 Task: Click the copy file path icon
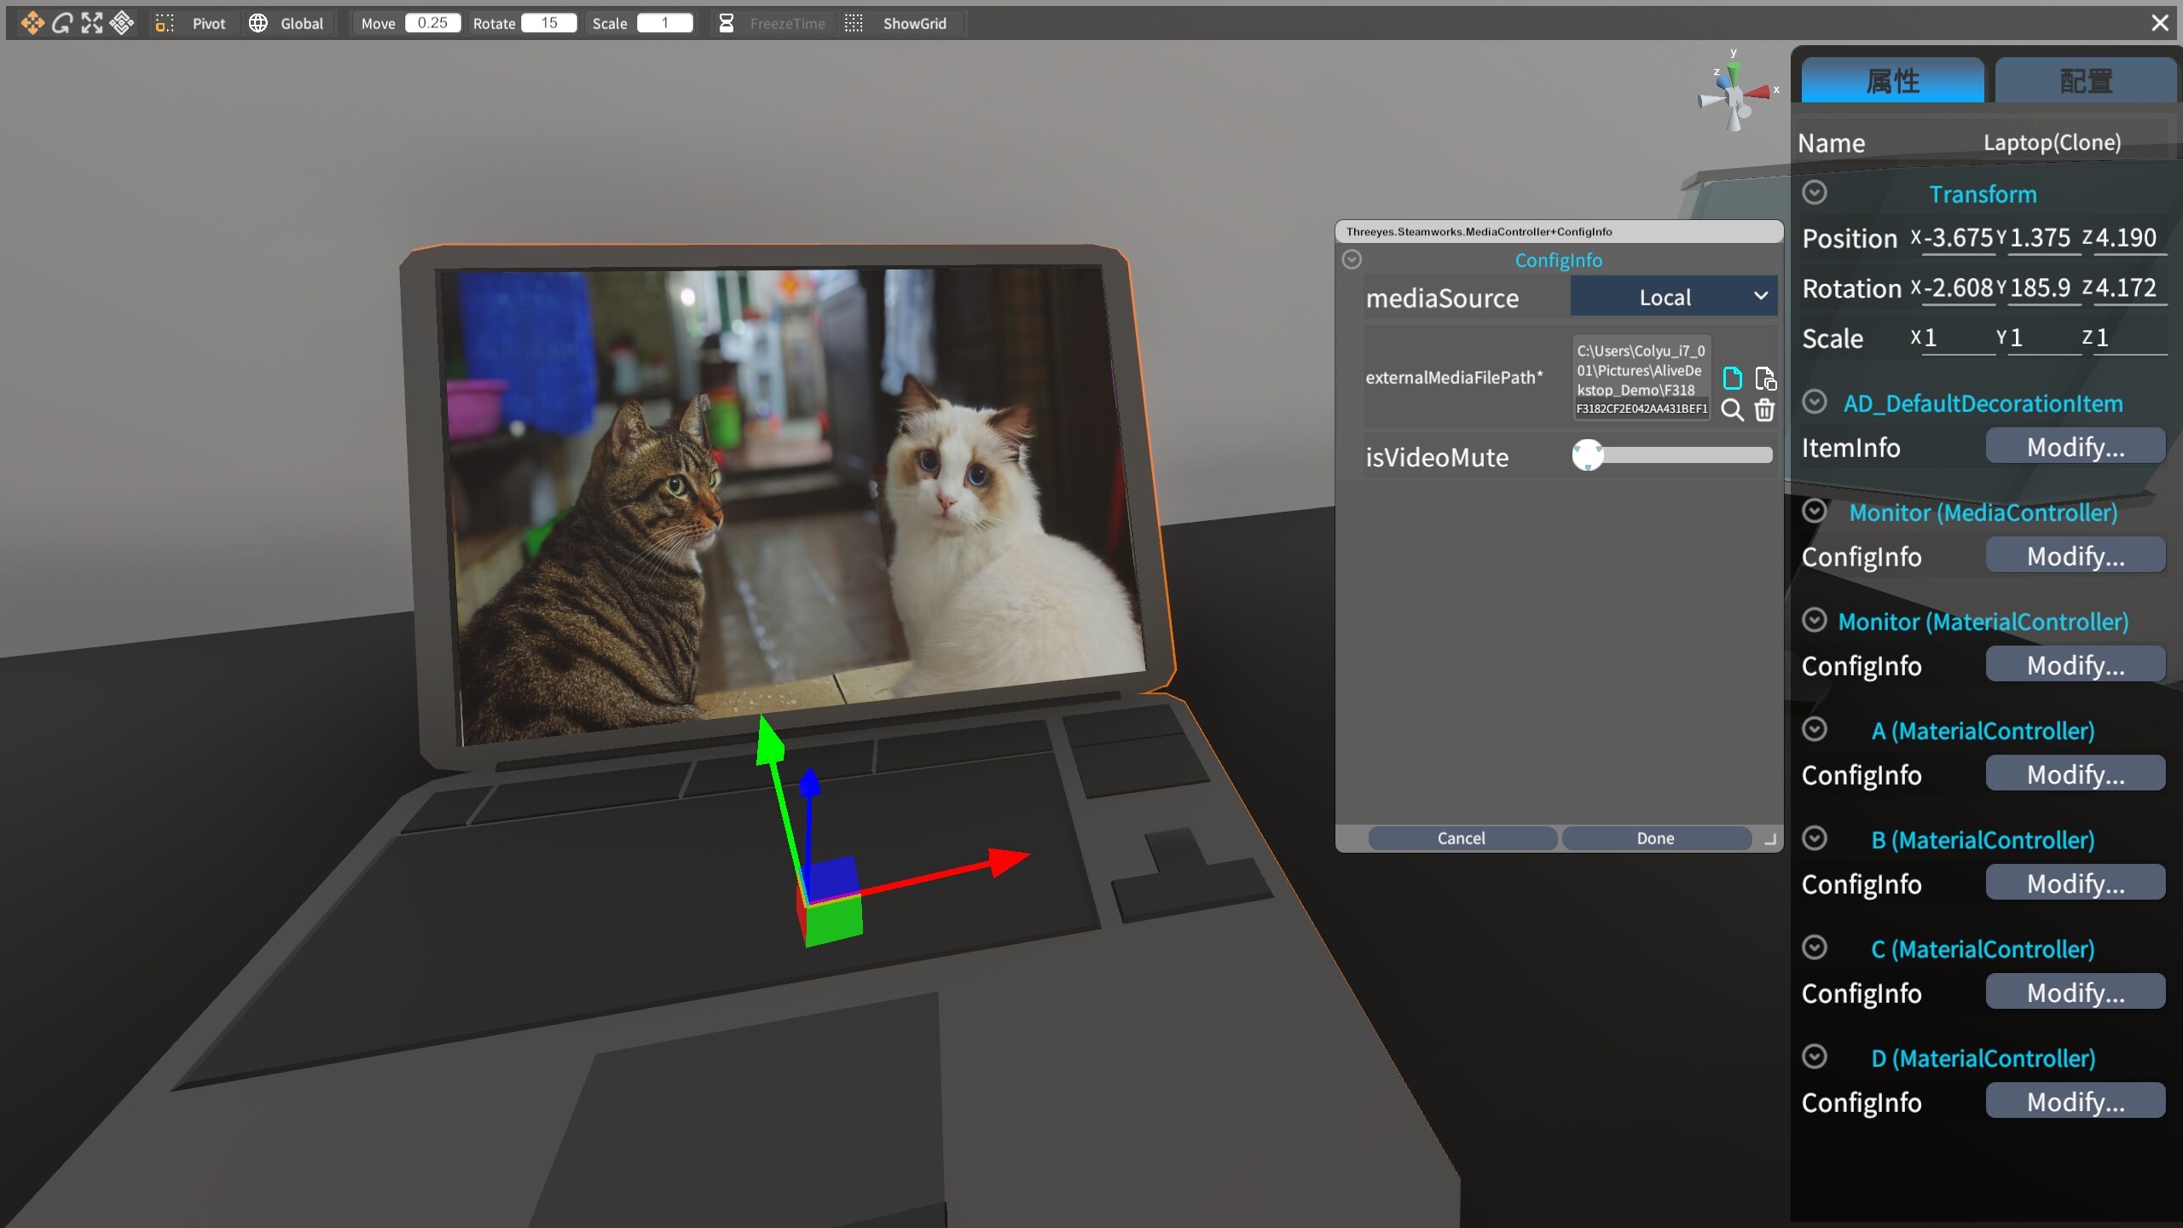[1764, 377]
